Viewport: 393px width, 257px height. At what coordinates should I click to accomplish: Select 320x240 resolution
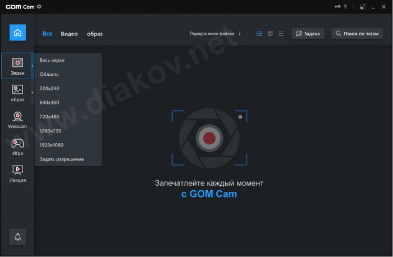(x=68, y=89)
